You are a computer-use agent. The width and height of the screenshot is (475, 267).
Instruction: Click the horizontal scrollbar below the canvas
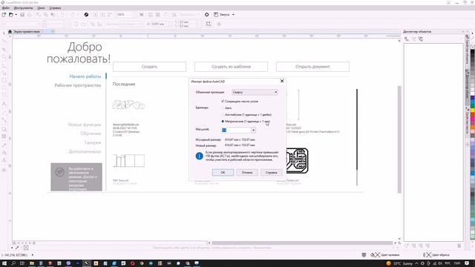(x=302, y=243)
